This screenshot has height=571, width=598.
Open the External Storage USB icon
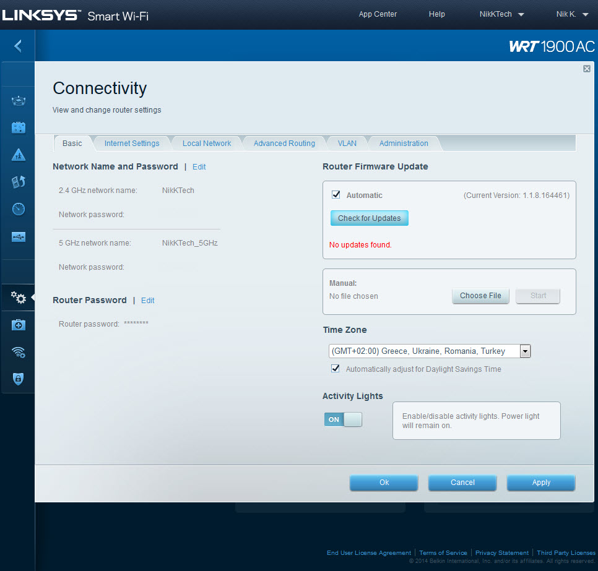(19, 237)
